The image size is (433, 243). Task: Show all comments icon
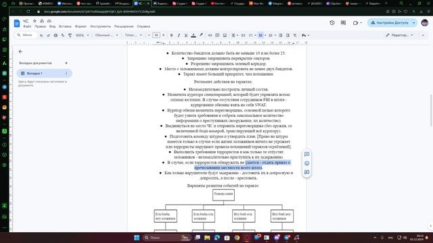point(343,23)
